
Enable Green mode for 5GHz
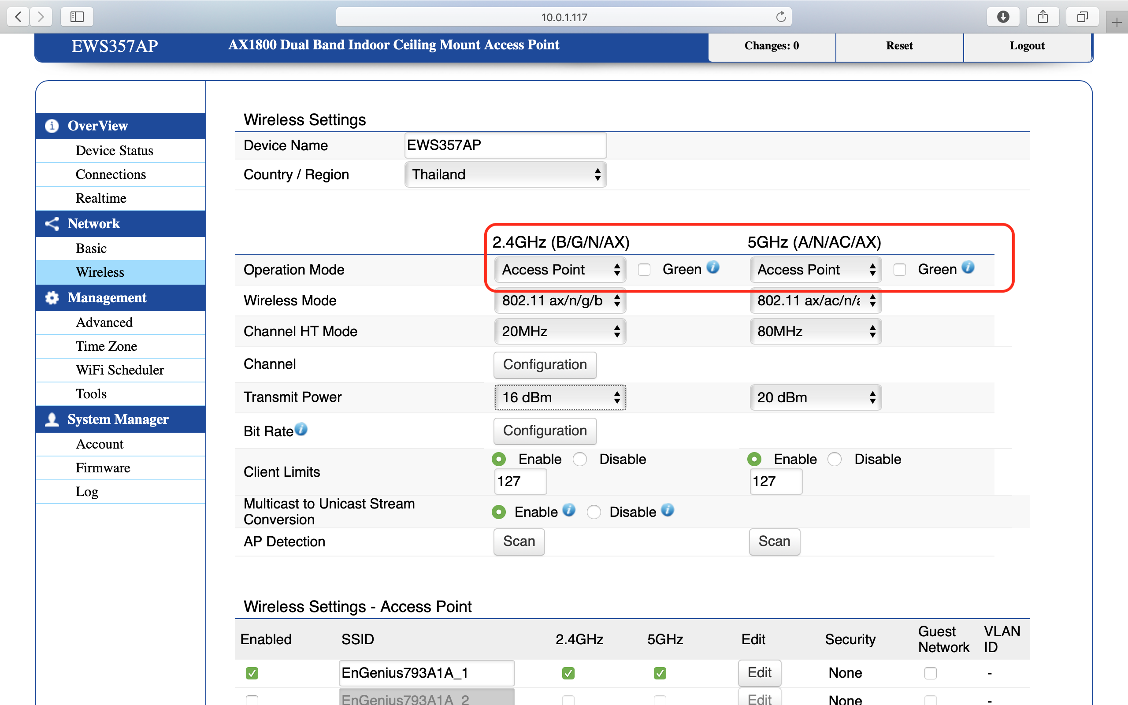coord(900,270)
